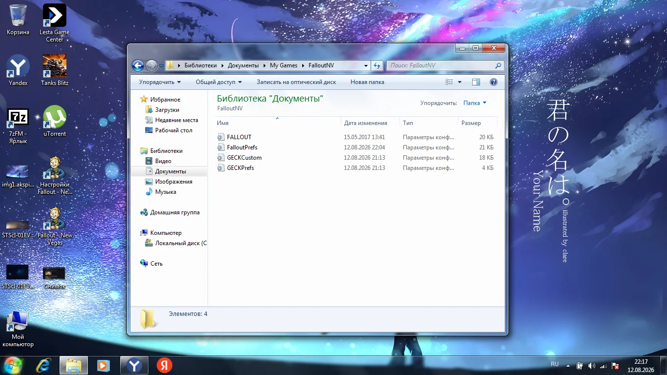
Task: Launch Lesta Game Center from desktop
Action: [55, 22]
